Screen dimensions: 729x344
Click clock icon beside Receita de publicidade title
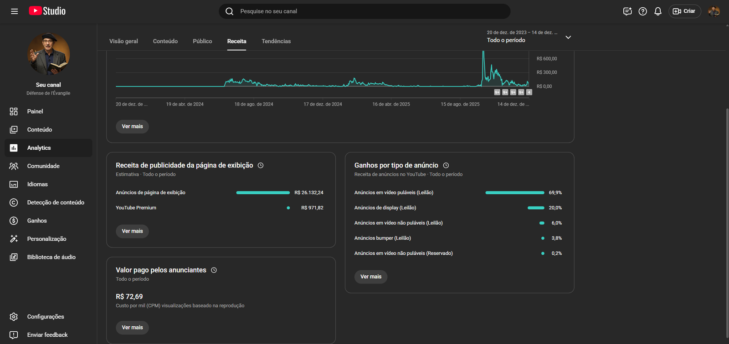(261, 166)
